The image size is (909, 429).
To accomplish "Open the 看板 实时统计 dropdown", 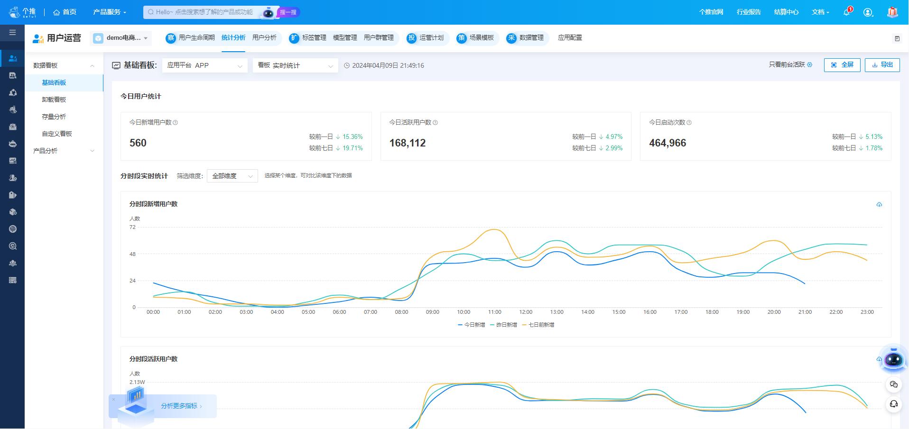I will (296, 65).
